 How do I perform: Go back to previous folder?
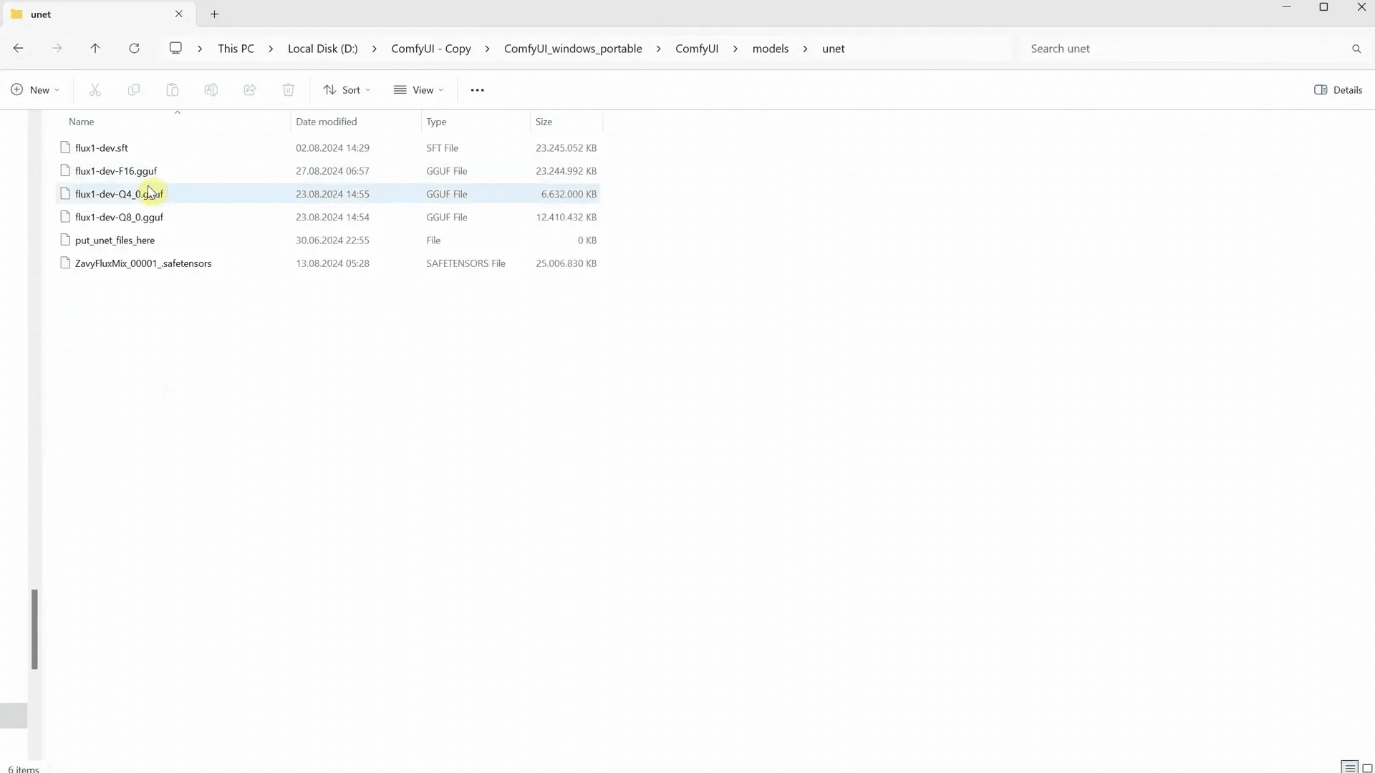pyautogui.click(x=18, y=48)
